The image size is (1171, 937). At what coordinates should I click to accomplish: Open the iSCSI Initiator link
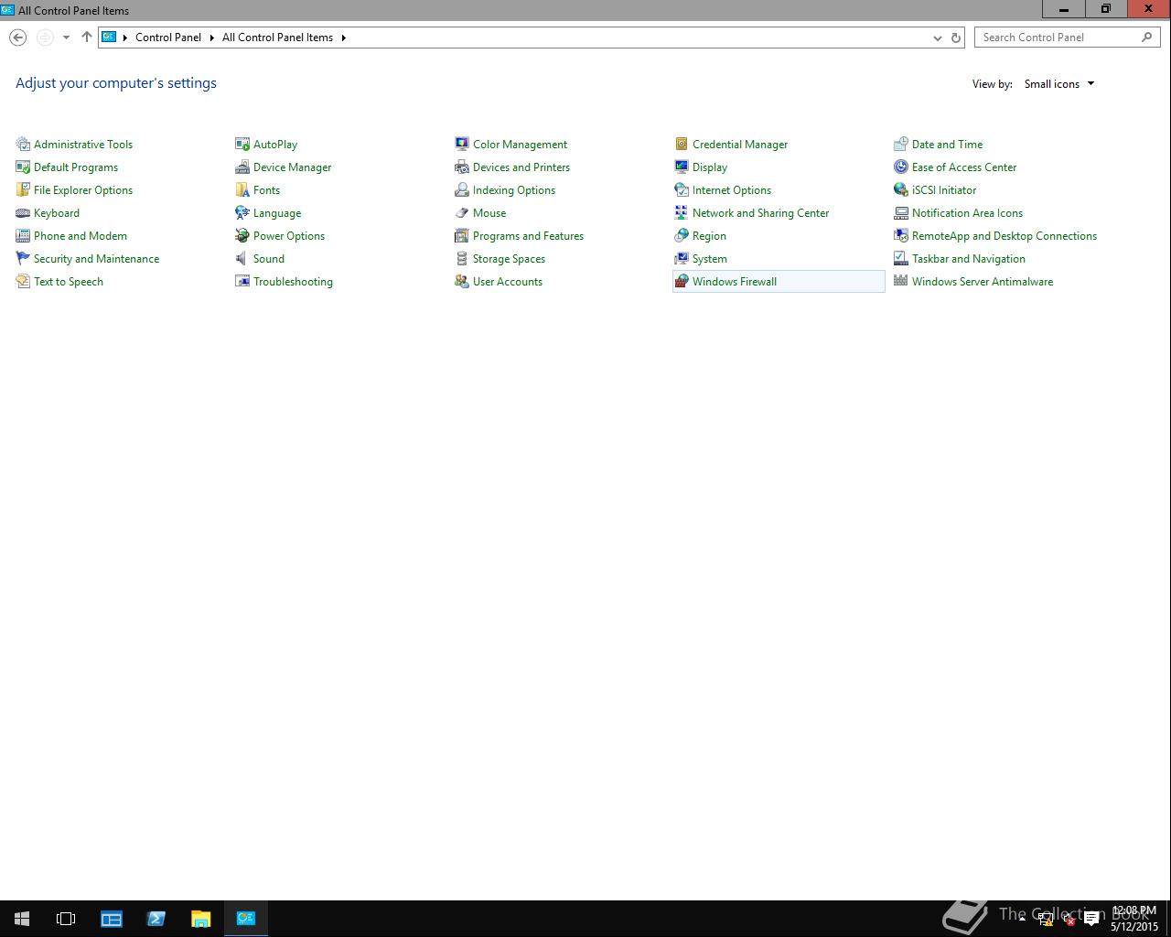[x=944, y=190]
